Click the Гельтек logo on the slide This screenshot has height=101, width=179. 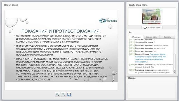point(108,21)
